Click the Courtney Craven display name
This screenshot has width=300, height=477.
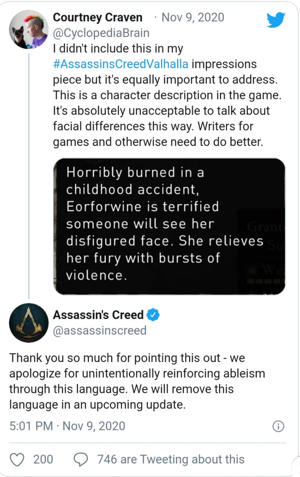[x=97, y=17]
